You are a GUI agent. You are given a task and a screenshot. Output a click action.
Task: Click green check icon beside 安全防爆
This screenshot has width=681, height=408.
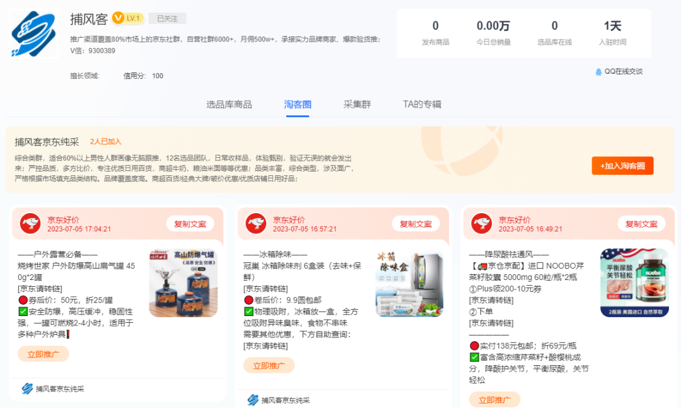(x=23, y=311)
